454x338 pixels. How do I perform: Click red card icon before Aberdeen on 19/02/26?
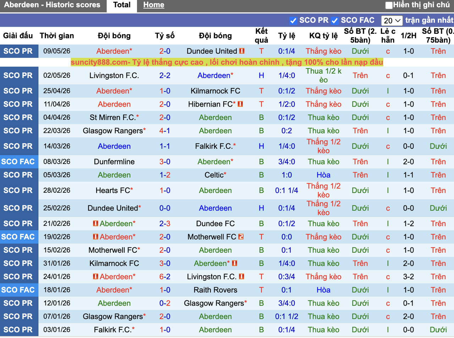[x=95, y=237]
